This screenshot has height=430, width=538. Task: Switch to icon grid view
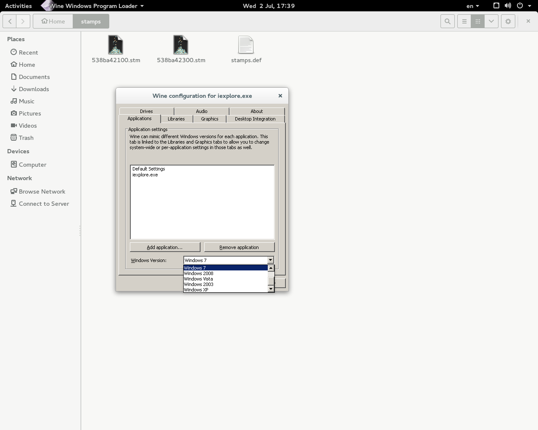(x=477, y=21)
